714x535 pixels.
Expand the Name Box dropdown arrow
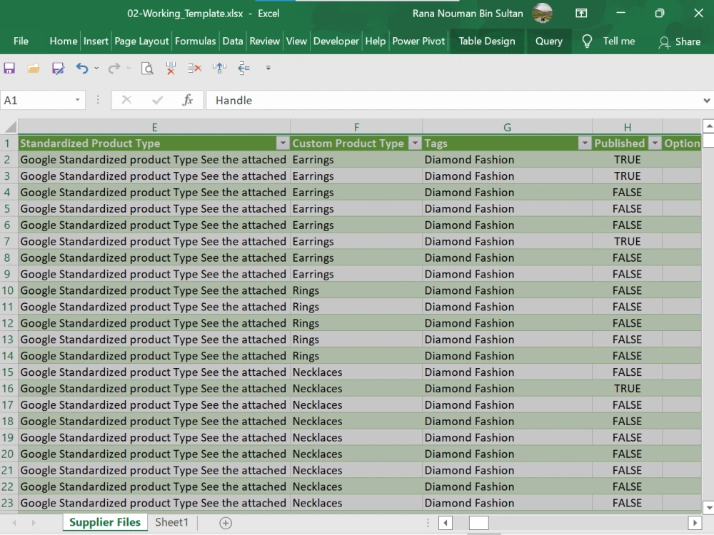[77, 100]
